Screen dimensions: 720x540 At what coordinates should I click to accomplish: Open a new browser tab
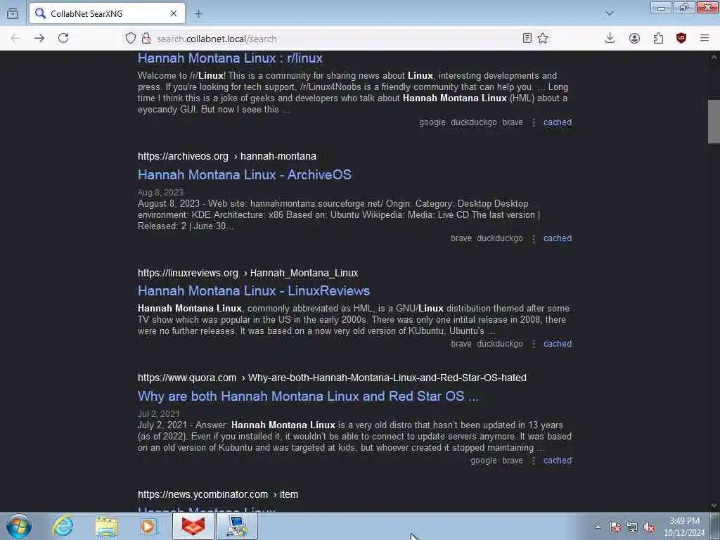pyautogui.click(x=198, y=14)
